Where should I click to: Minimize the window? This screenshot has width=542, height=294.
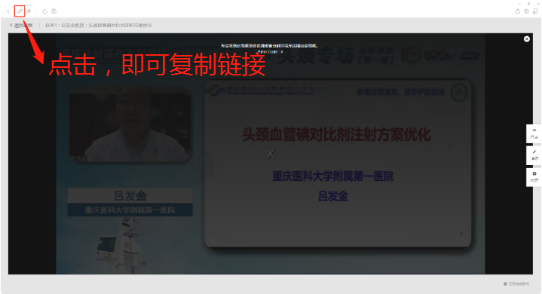click(519, 3)
